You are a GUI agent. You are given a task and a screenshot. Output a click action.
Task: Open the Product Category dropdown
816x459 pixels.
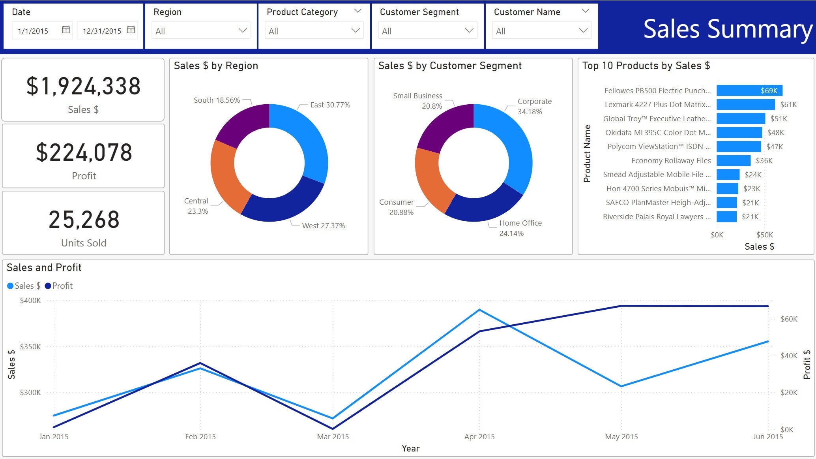[314, 30]
